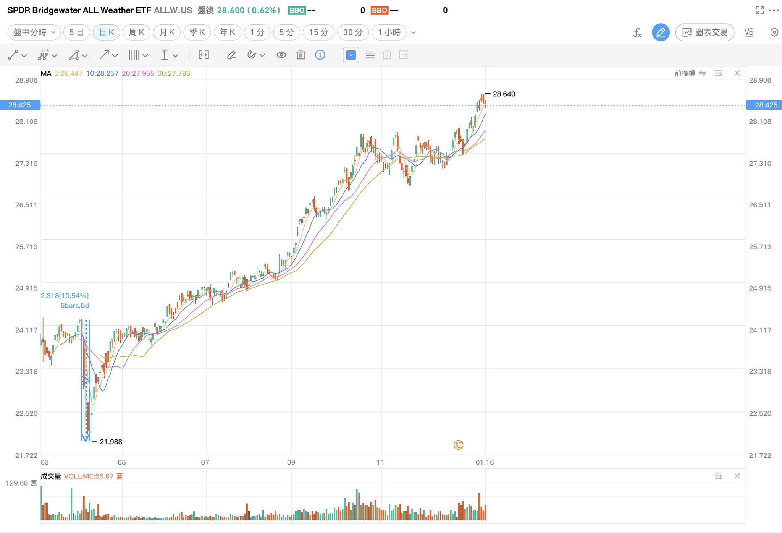Select the price range measure tool

pyautogui.click(x=164, y=55)
